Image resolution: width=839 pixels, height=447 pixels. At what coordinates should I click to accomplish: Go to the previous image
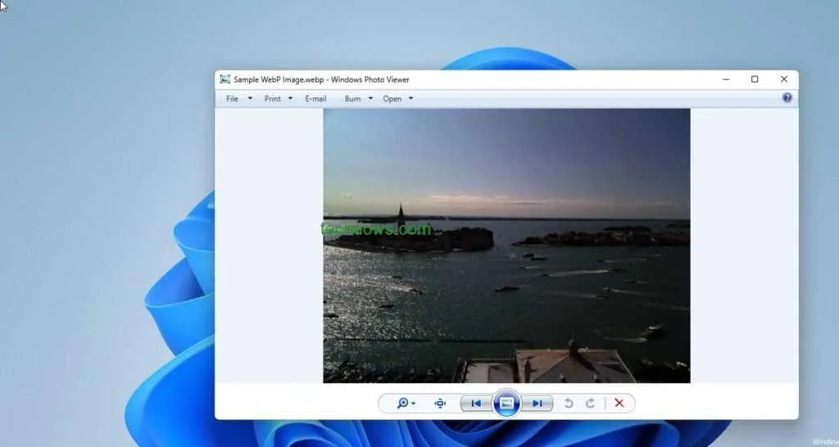pyautogui.click(x=476, y=403)
